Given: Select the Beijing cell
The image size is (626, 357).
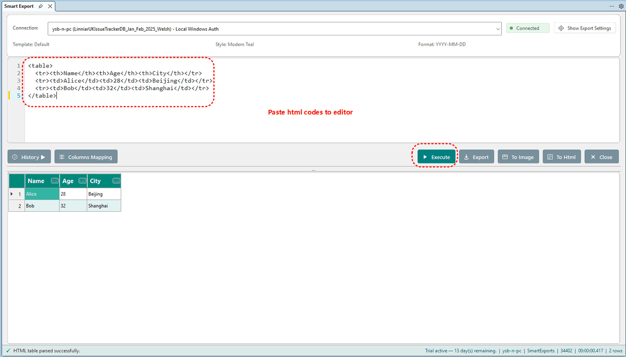Looking at the screenshot, I should [x=104, y=194].
